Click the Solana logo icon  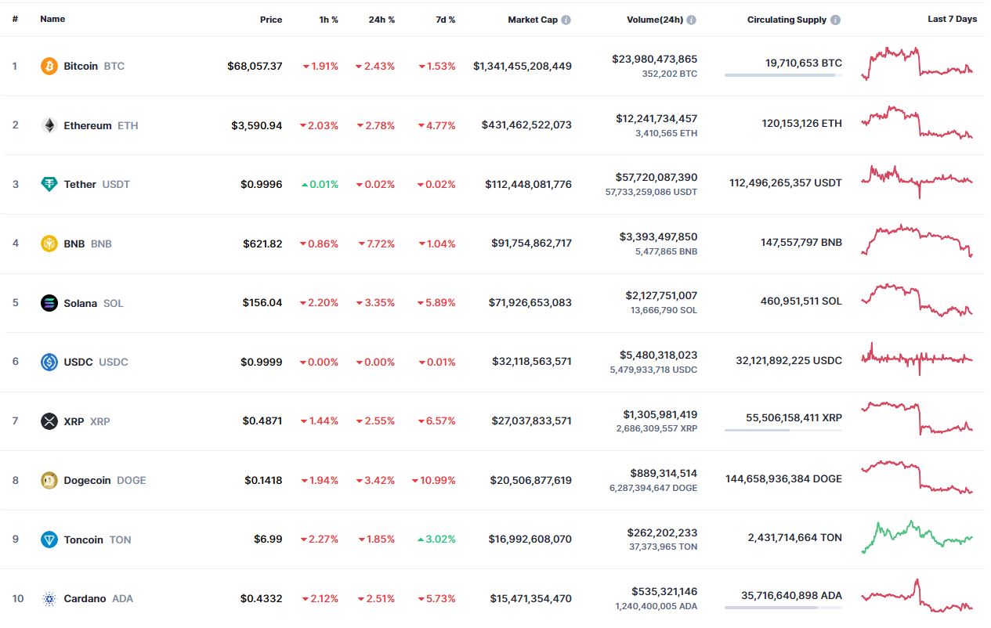click(x=49, y=303)
